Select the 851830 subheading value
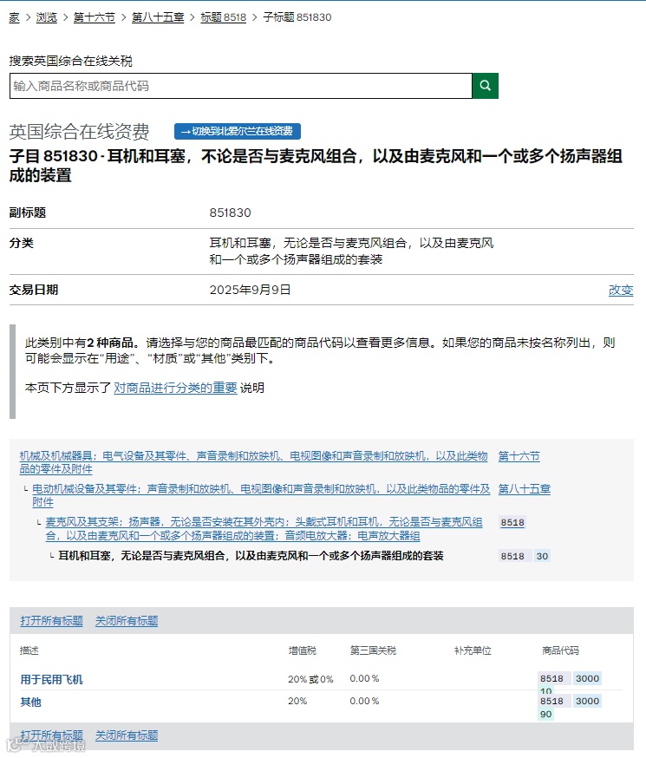The width and height of the screenshot is (646, 758). tap(230, 212)
